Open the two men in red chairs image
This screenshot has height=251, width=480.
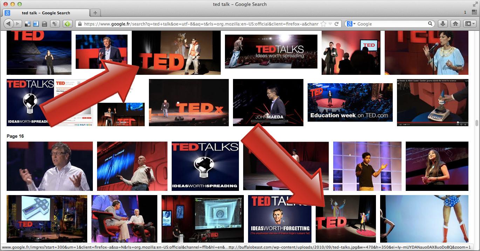coord(124,219)
